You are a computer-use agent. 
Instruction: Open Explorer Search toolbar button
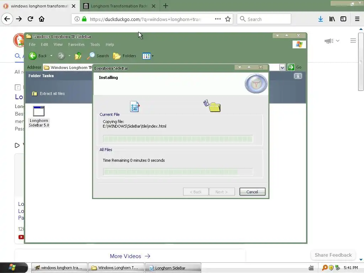pos(98,56)
